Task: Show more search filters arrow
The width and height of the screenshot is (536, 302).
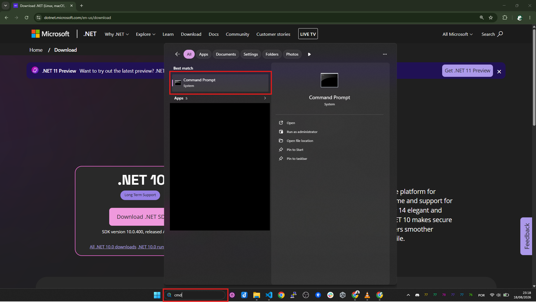Action: click(x=309, y=54)
